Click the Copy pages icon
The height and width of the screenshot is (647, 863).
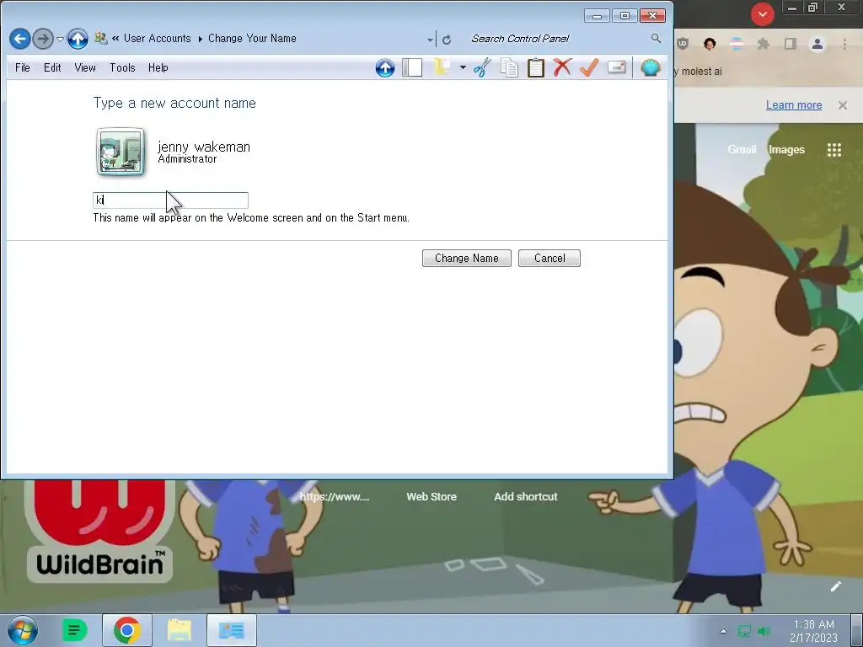pyautogui.click(x=509, y=67)
